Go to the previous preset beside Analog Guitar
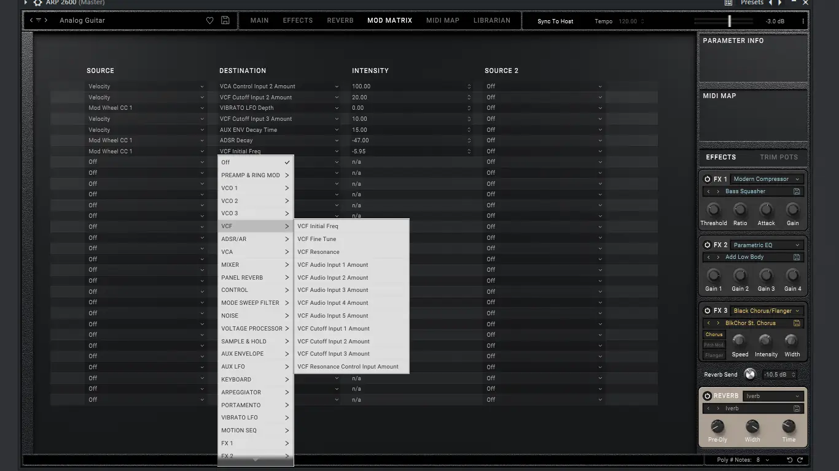 point(31,20)
